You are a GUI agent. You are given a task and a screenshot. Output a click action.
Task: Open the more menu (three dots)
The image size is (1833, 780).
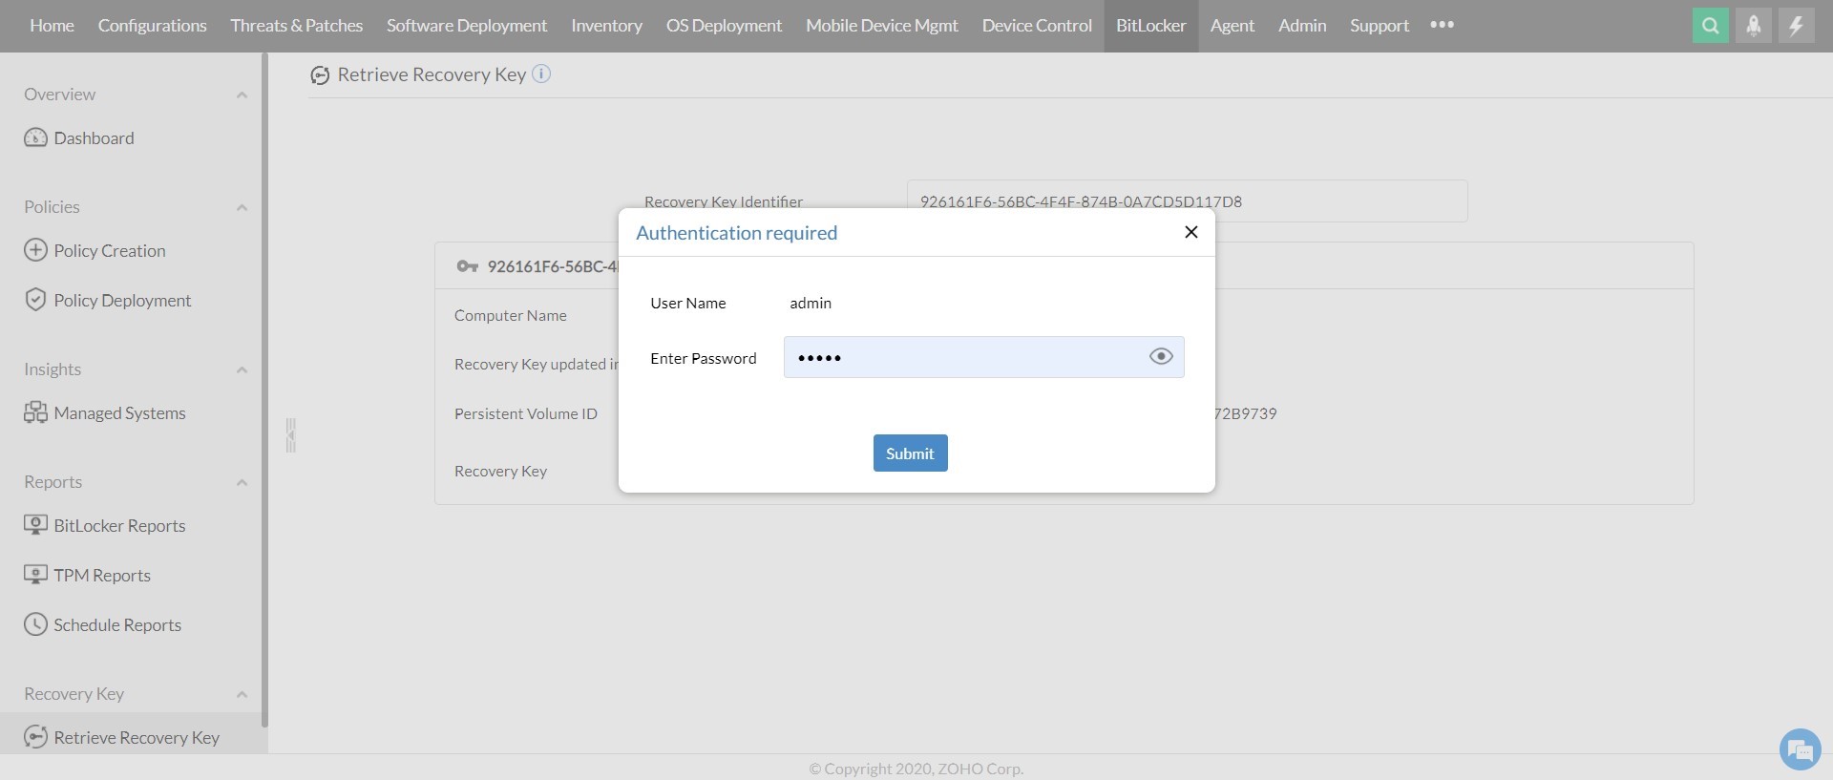1442,25
